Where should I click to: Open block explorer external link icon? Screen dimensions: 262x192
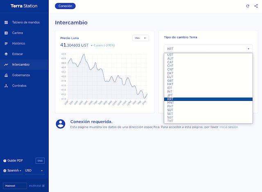(43, 185)
